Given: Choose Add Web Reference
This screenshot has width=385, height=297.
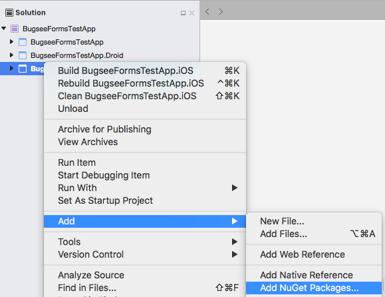Looking at the screenshot, I should (314, 254).
